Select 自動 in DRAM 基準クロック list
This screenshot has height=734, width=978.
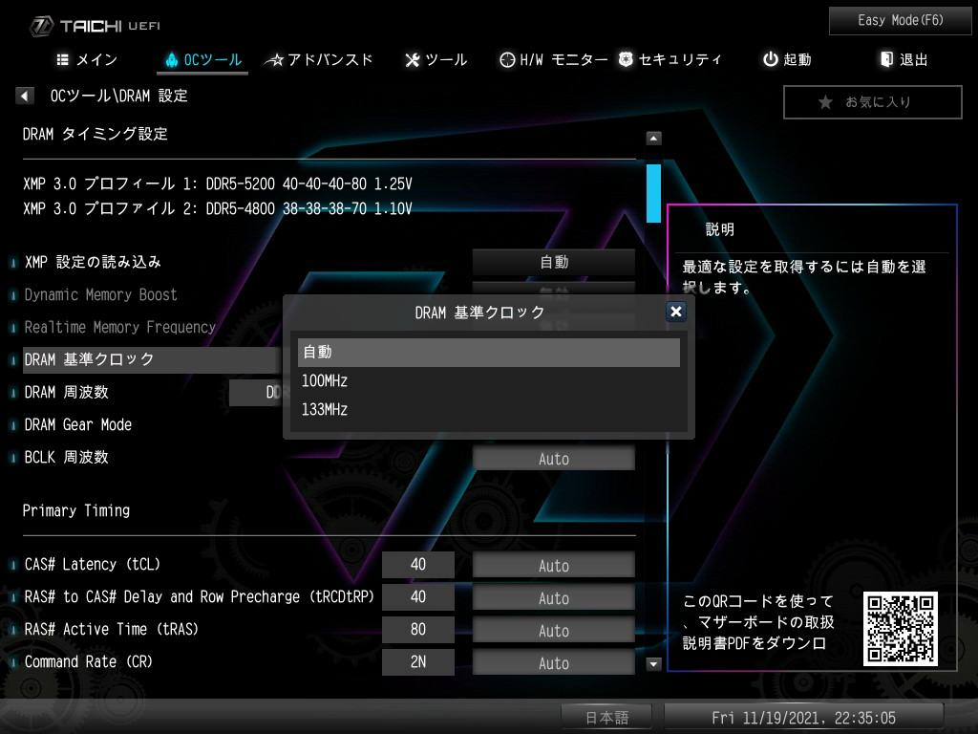tap(488, 352)
